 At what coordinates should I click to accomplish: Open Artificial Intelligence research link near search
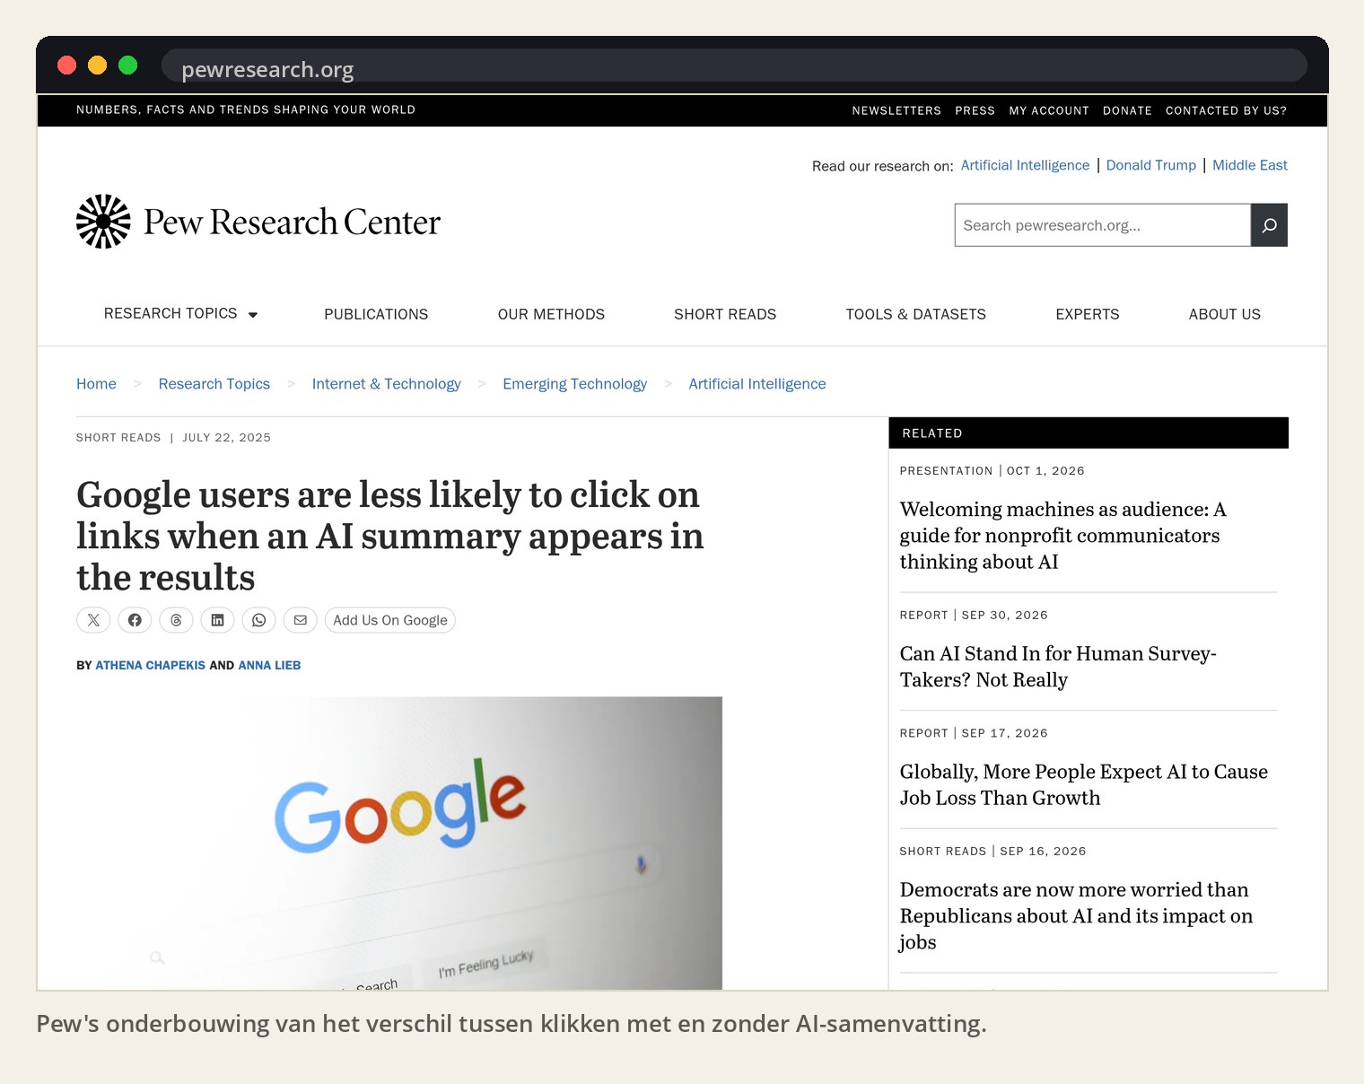click(x=1025, y=165)
